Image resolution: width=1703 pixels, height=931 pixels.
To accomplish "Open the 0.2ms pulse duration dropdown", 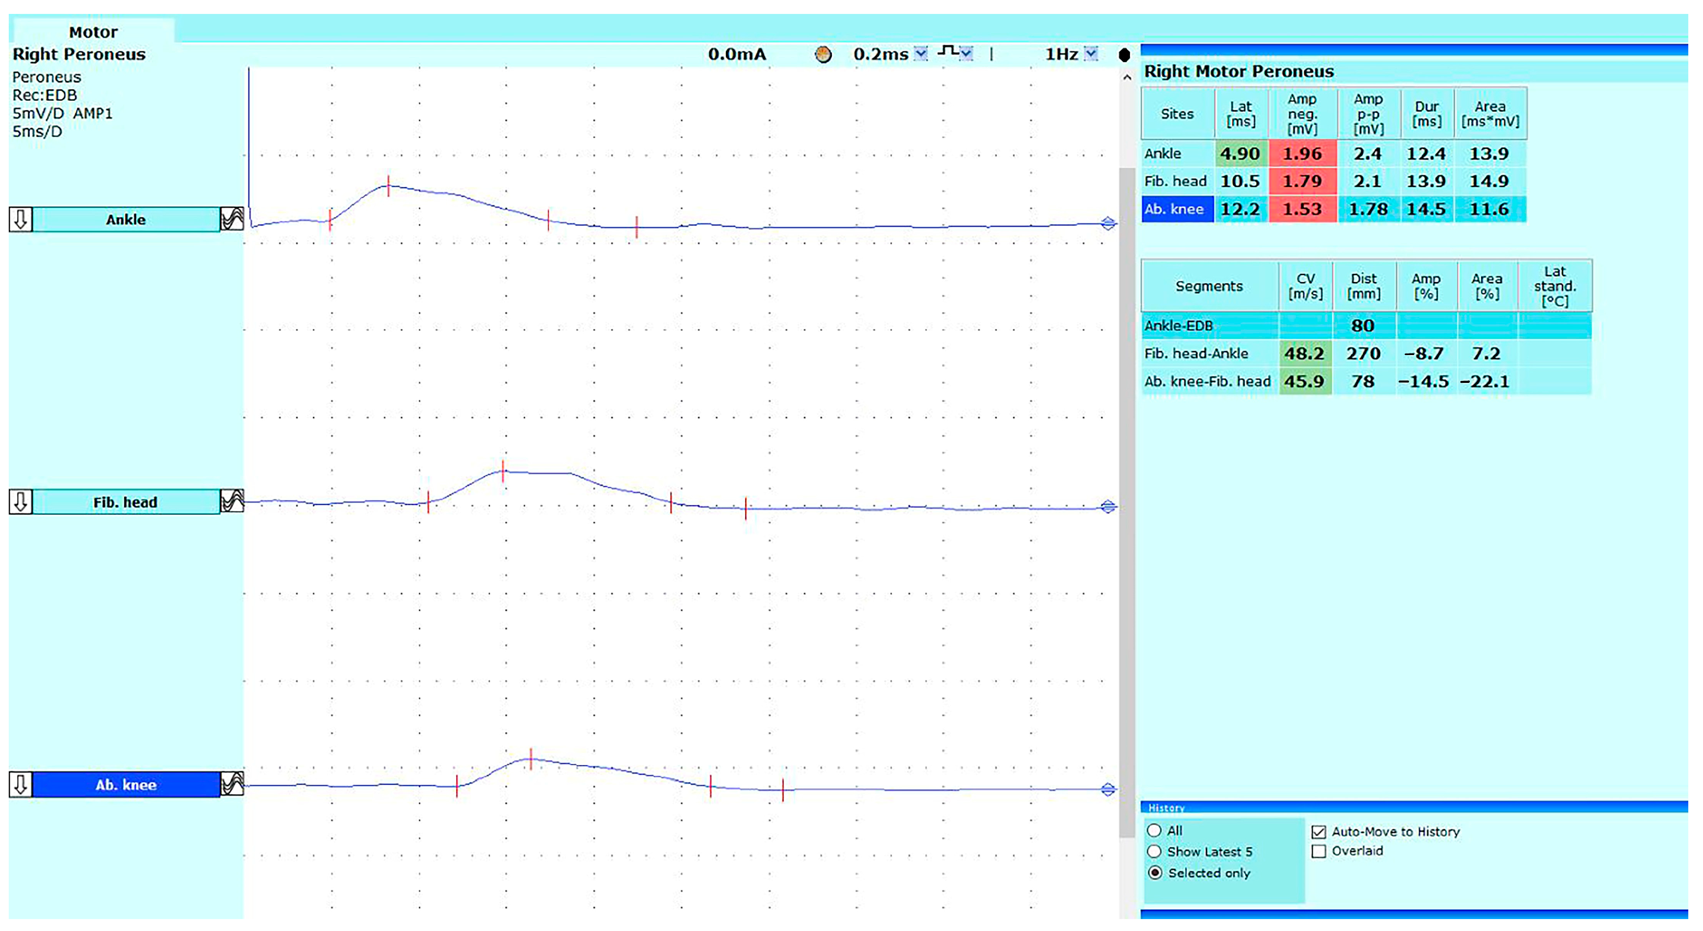I will tap(921, 54).
